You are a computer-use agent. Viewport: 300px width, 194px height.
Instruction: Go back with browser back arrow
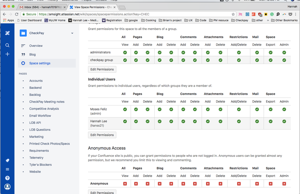5,14
